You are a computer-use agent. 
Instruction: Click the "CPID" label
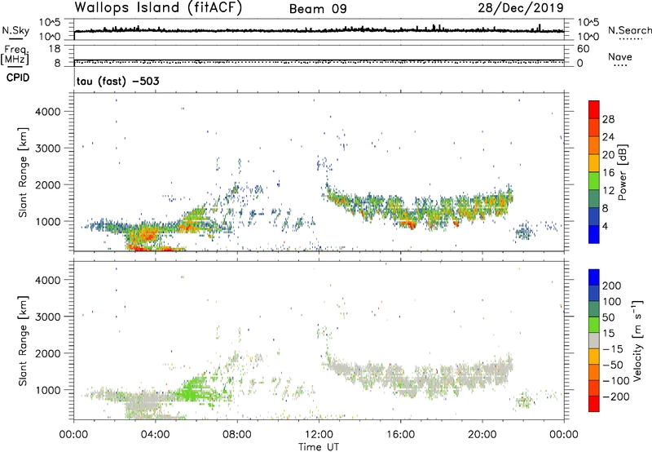(x=18, y=78)
